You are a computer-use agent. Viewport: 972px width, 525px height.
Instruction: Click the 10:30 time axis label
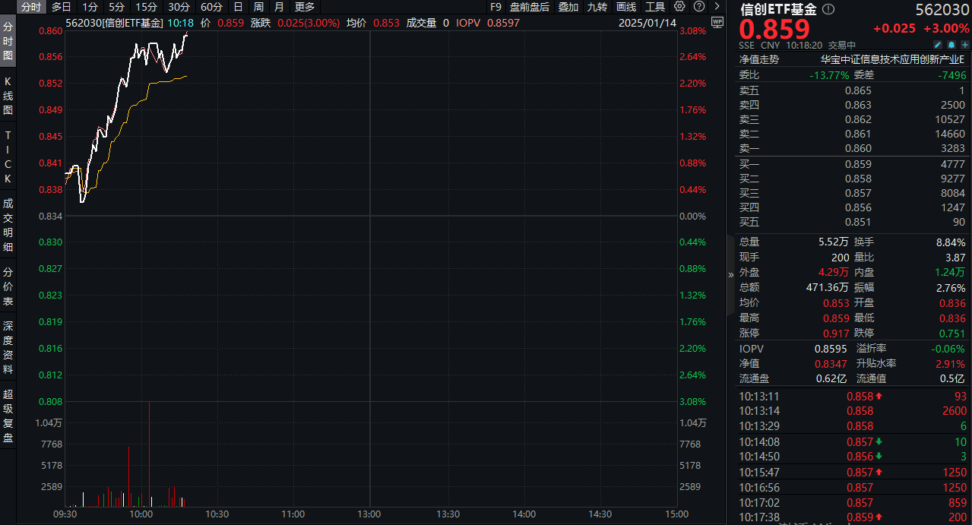(217, 514)
